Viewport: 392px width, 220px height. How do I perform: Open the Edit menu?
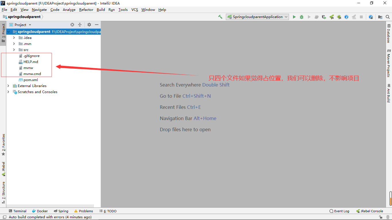tap(14, 10)
